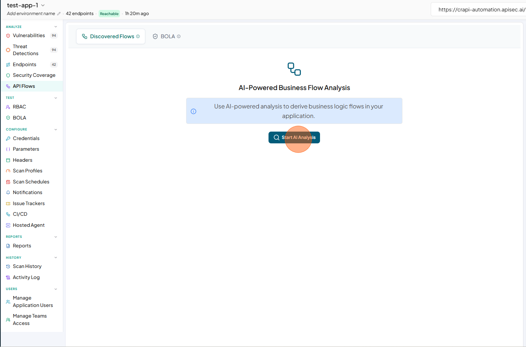The height and width of the screenshot is (347, 526).
Task: Switch to the BOLA tab at top
Action: (167, 36)
